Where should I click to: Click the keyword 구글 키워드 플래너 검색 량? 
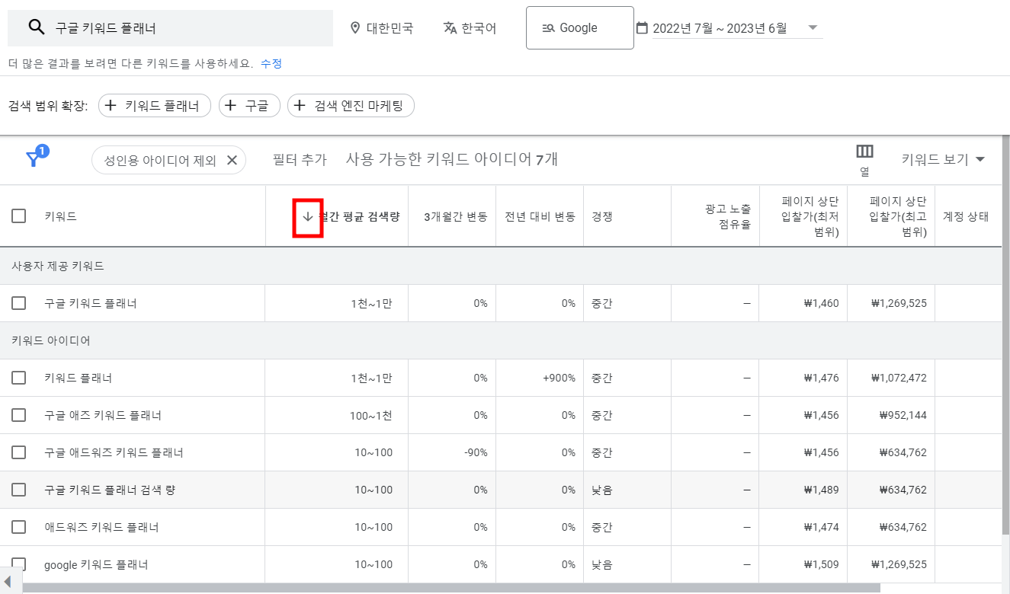(110, 490)
